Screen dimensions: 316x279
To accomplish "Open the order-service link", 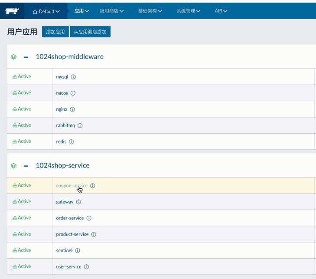I will pyautogui.click(x=70, y=218).
